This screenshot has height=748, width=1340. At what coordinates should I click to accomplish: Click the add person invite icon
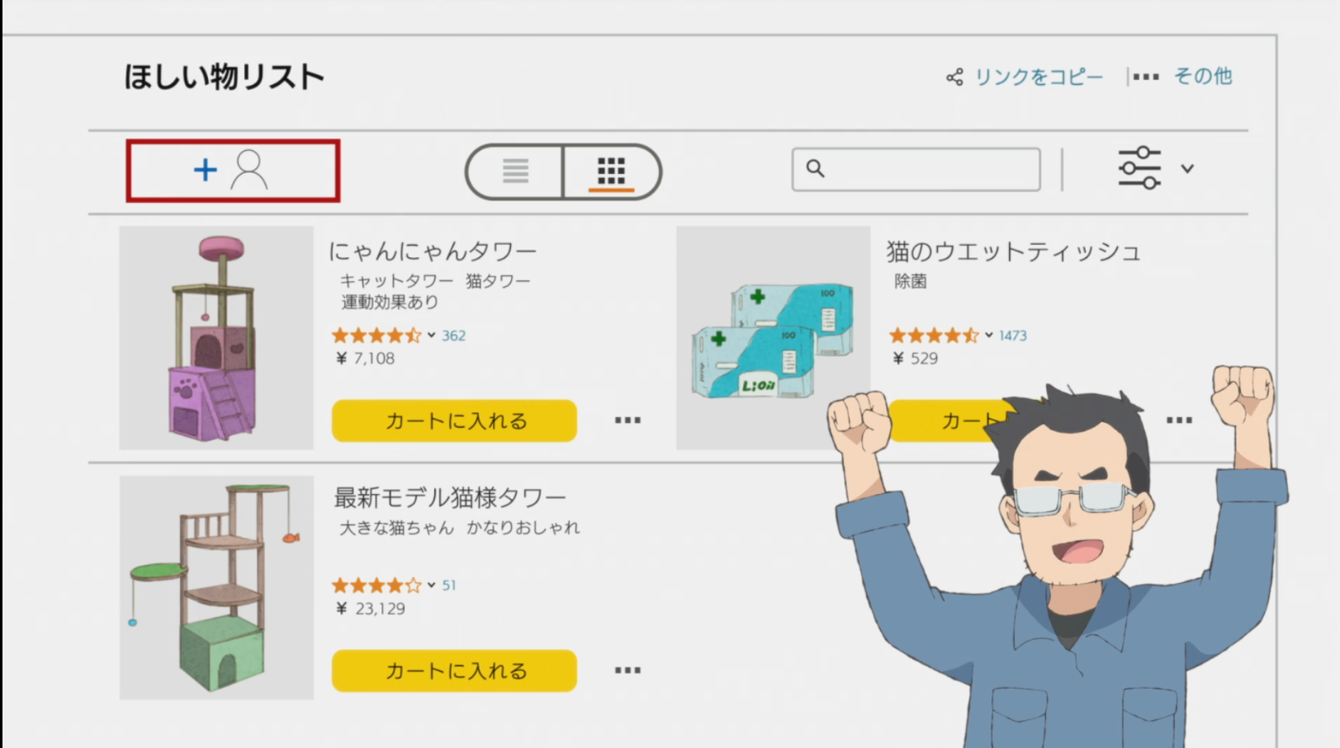tap(232, 171)
